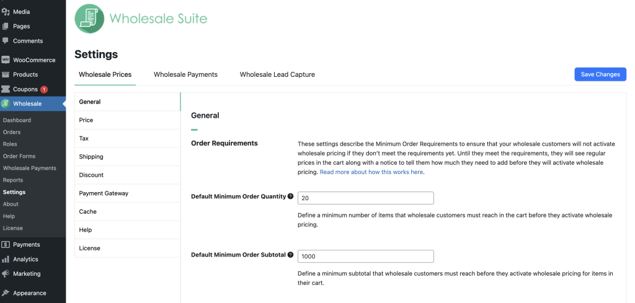Image resolution: width=635 pixels, height=303 pixels.
Task: Focus the Default Minimum Order Quantity field
Action: pyautogui.click(x=366, y=198)
